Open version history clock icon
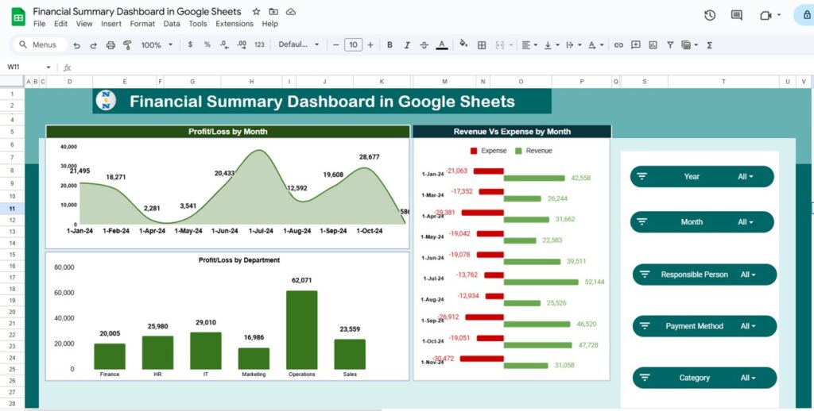The width and height of the screenshot is (814, 411). coord(710,16)
